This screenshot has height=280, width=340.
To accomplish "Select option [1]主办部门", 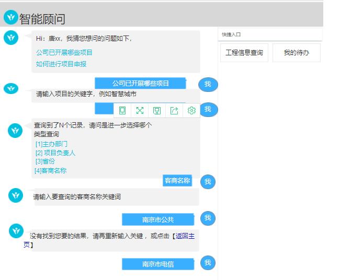I will 51,144.
